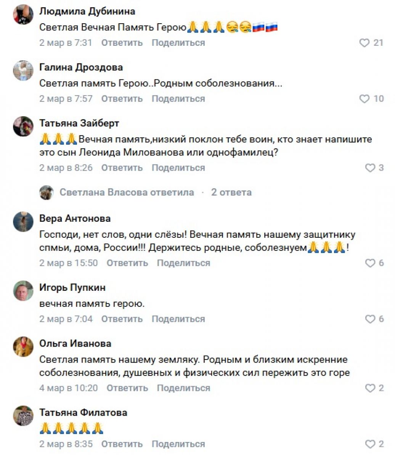Show the 2 ответа replies
The image size is (395, 458).
click(x=231, y=192)
